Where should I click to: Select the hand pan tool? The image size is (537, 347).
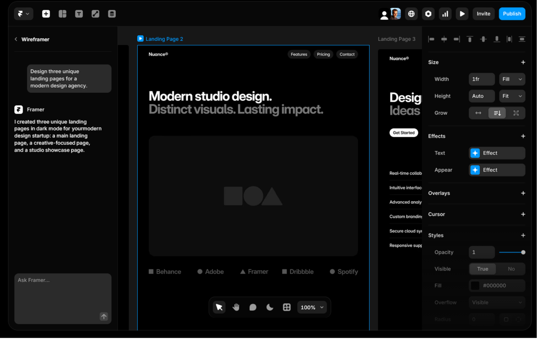point(236,307)
